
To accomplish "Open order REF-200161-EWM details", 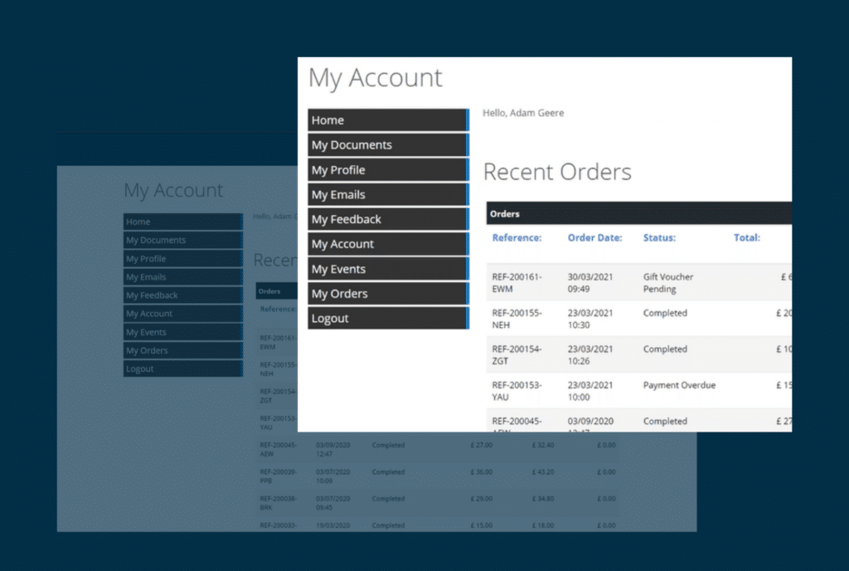I will click(518, 281).
